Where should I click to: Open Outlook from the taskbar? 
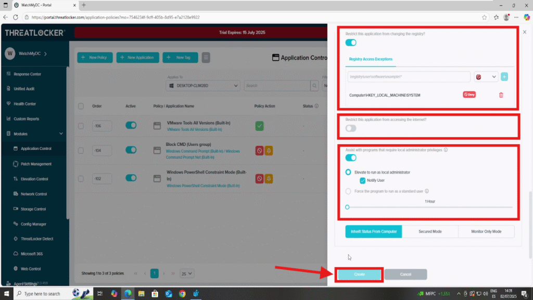169,294
